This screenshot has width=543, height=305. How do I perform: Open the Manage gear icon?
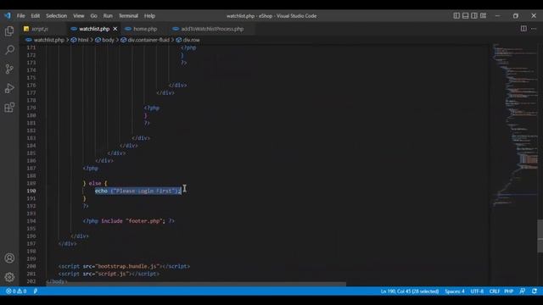(9, 277)
